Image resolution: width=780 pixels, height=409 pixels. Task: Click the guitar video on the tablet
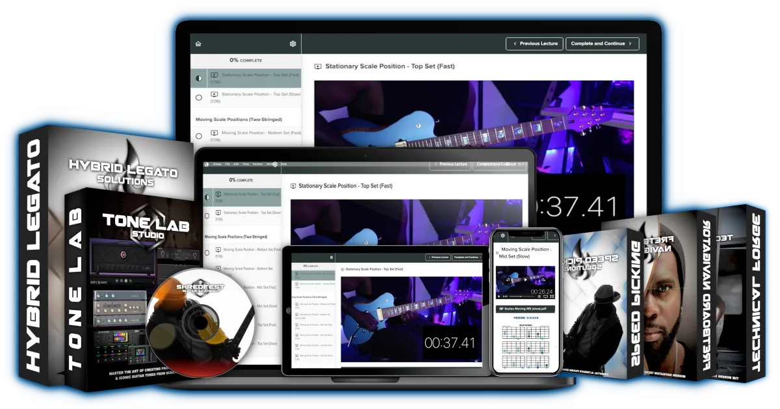tap(411, 319)
